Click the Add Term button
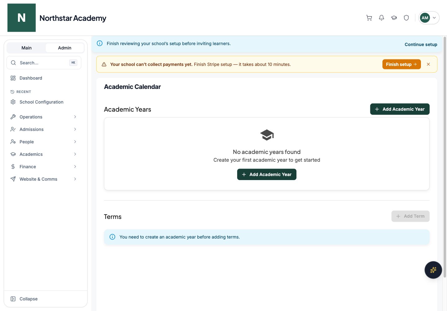 pyautogui.click(x=410, y=216)
